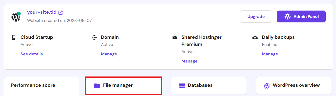
Task: Open the Databases card label
Action: point(200,85)
